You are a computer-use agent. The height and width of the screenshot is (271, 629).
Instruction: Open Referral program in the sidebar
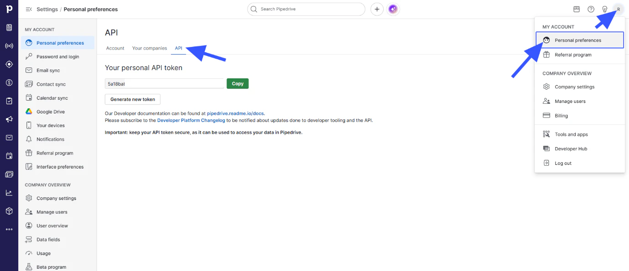[x=57, y=153]
